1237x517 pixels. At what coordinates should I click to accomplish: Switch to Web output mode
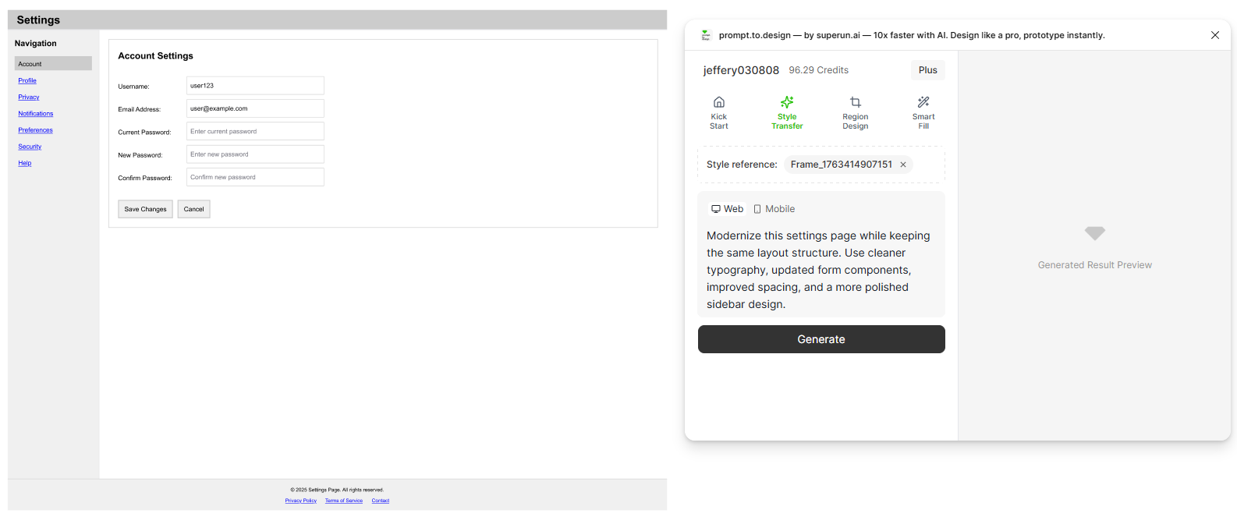[x=727, y=209]
